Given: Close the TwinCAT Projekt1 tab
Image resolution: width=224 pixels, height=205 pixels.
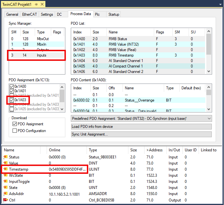Looking at the screenshot, I should click(x=42, y=4).
